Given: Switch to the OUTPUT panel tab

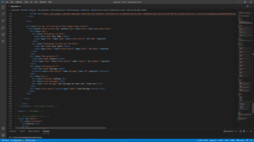Looking at the screenshot, I should point(22,131).
